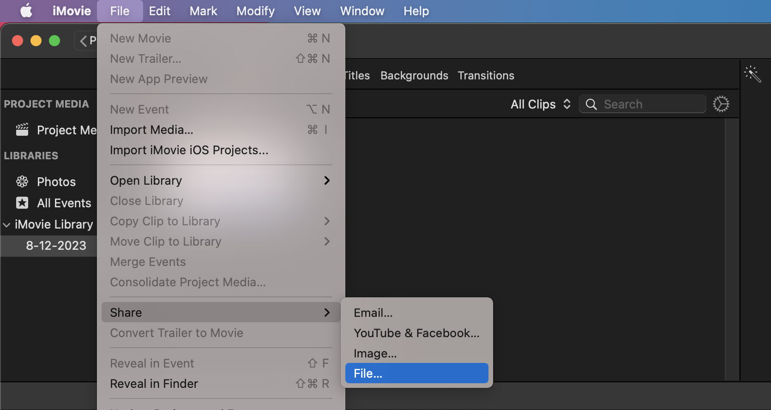Open the Window menu
This screenshot has height=410, width=771.
(362, 11)
